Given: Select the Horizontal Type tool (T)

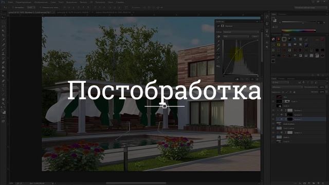Looking at the screenshot, I should click(3, 85).
